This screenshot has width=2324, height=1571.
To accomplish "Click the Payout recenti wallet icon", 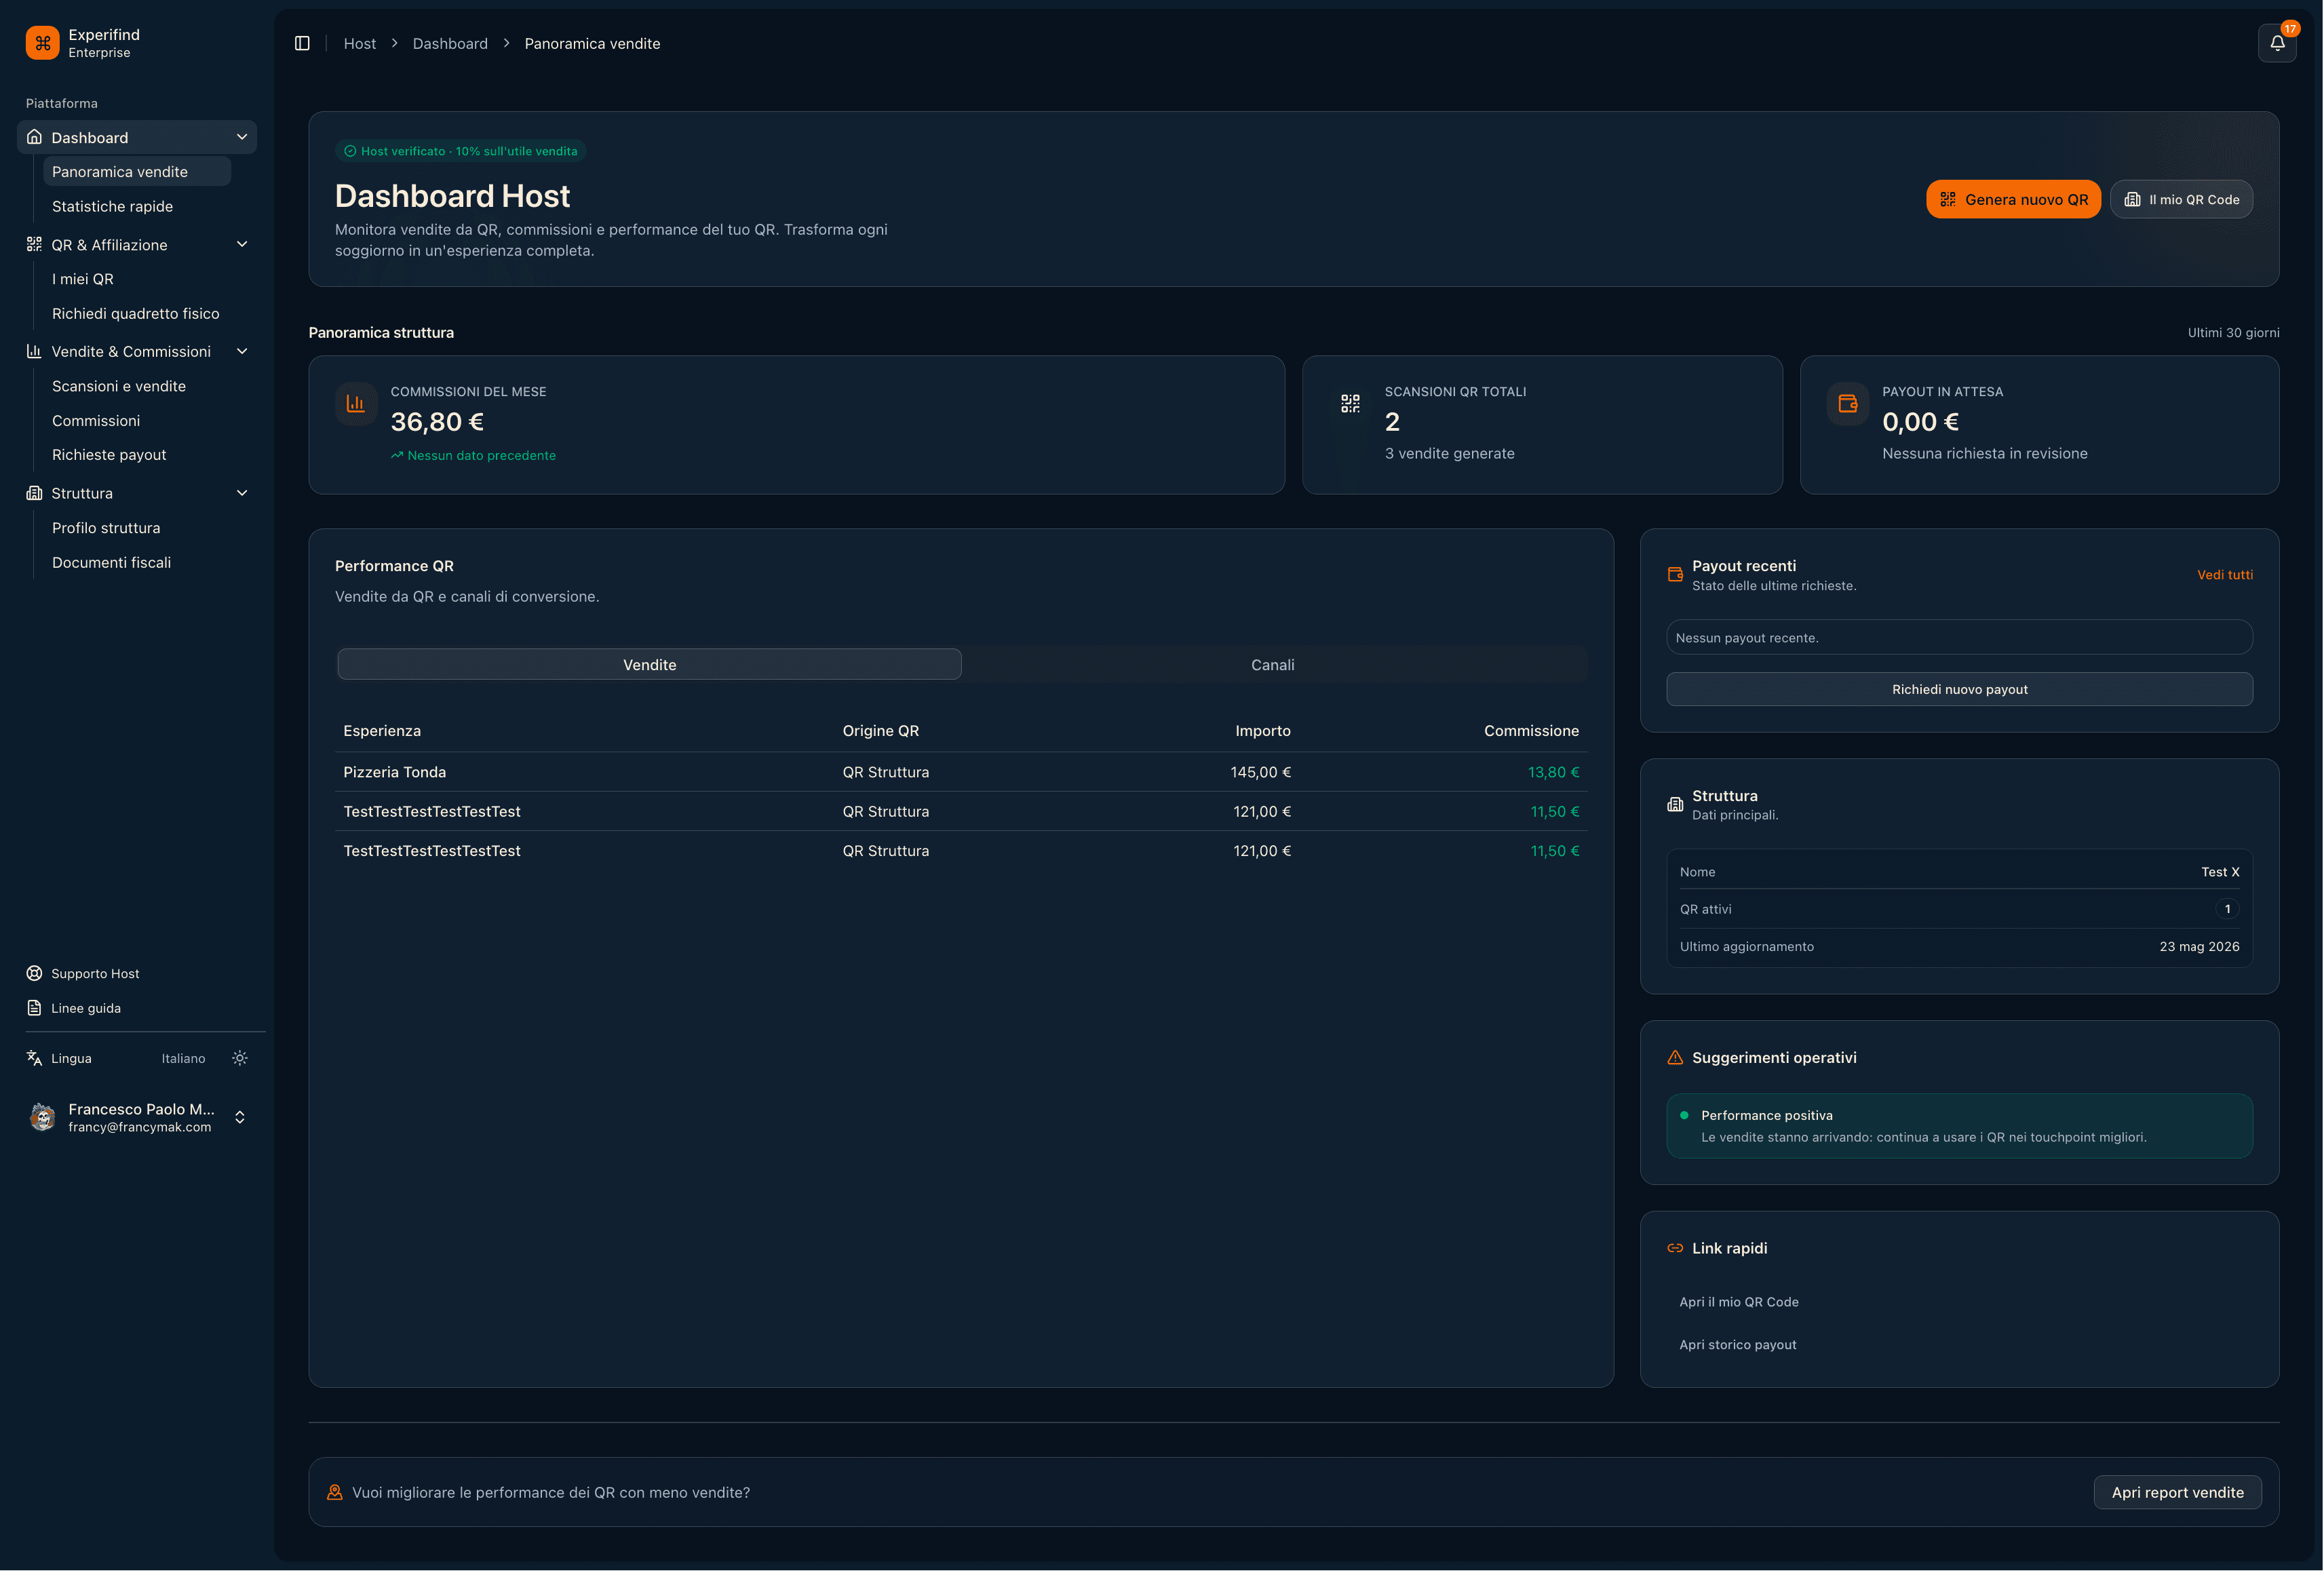I will [x=1675, y=574].
